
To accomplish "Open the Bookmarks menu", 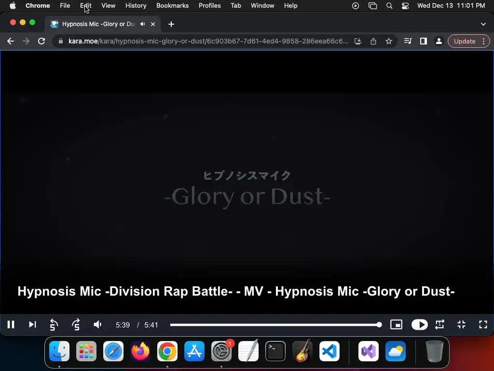I will click(x=173, y=6).
